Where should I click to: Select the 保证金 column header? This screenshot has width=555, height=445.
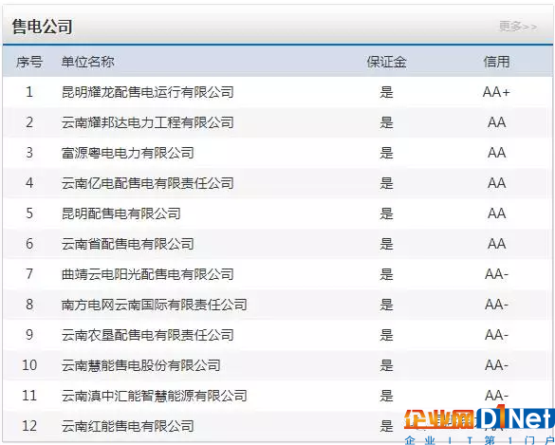[x=386, y=62]
